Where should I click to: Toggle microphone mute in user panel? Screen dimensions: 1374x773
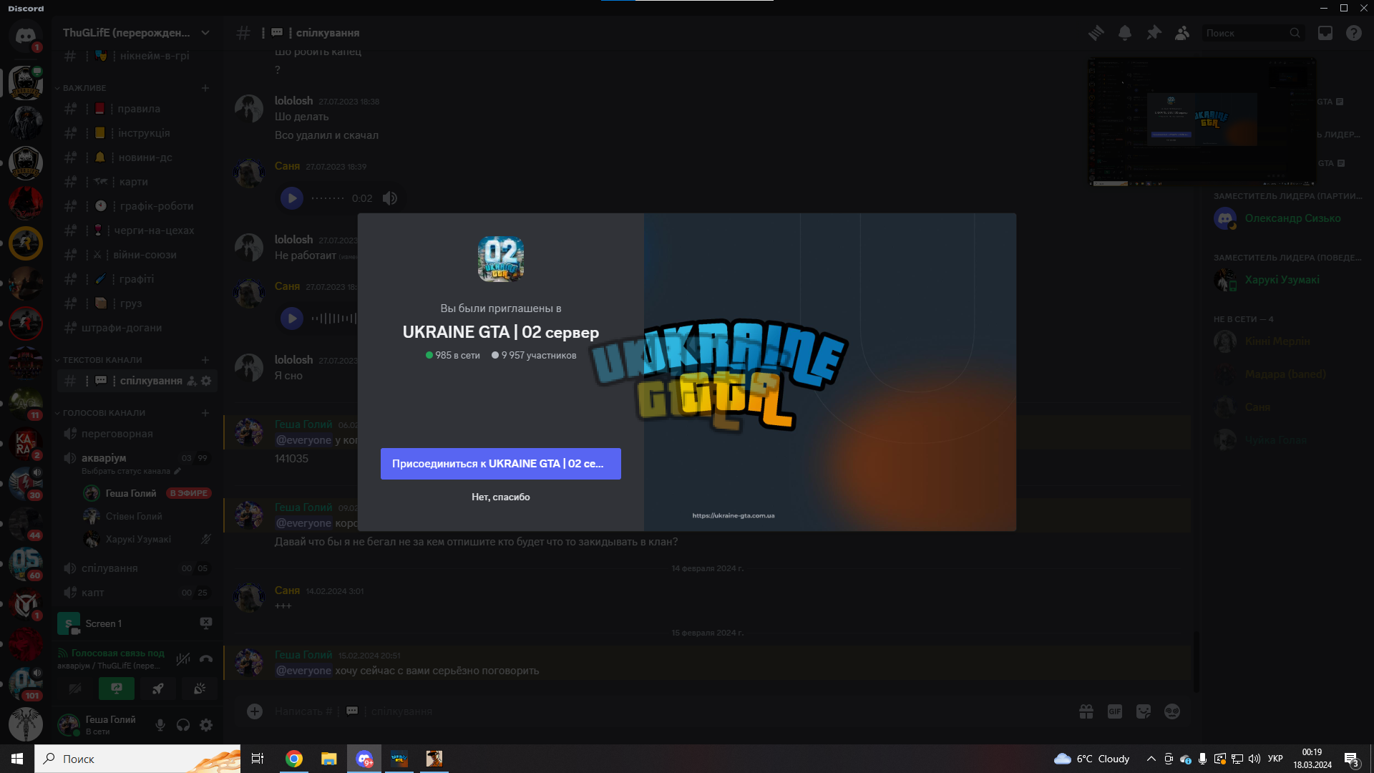click(x=160, y=725)
